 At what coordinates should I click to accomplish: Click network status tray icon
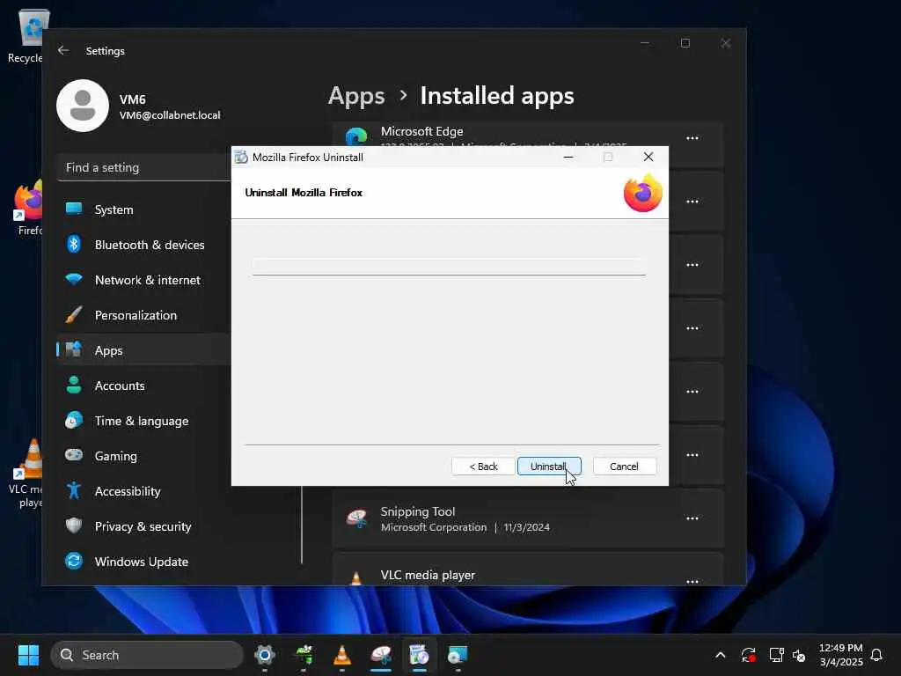[x=776, y=655]
